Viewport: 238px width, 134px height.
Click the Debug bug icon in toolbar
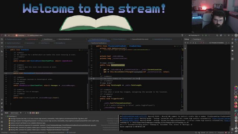coord(206,35)
